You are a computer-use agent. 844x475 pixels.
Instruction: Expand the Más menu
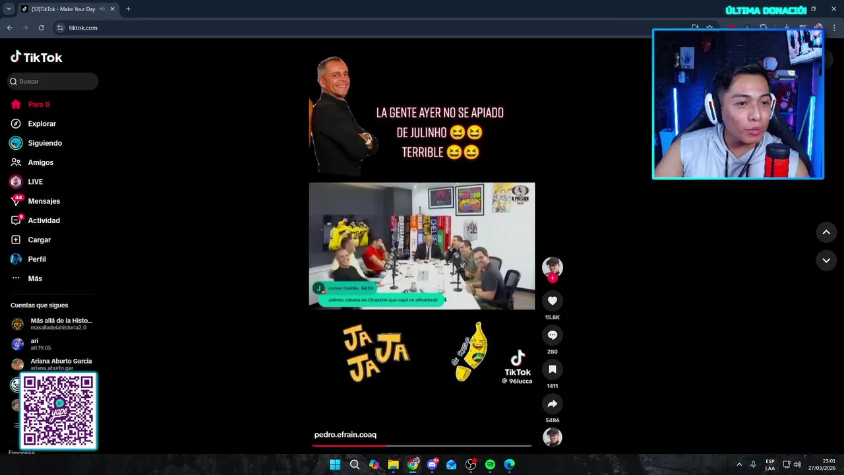(35, 278)
